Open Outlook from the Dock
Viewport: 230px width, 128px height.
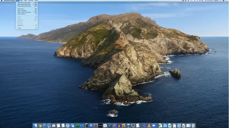coord(82,126)
